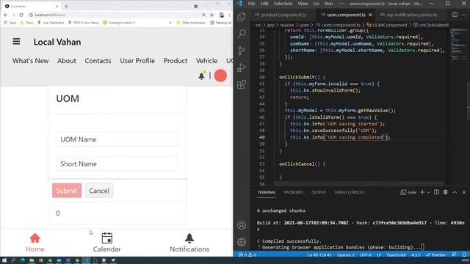Image resolution: width=470 pixels, height=264 pixels.
Task: Click the Submit button in the UOM form
Action: pyautogui.click(x=67, y=191)
